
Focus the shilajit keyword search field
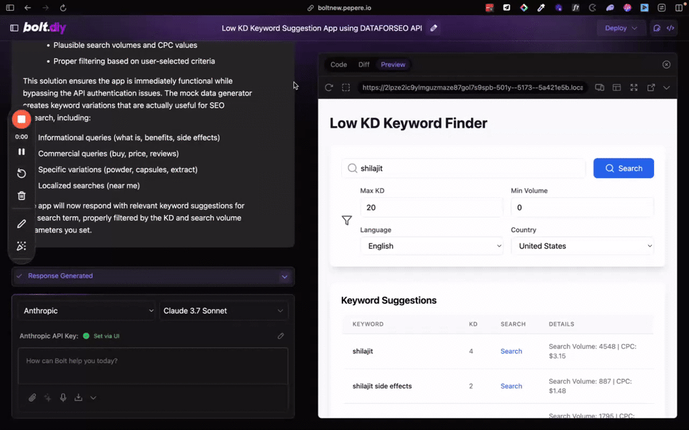(x=463, y=168)
